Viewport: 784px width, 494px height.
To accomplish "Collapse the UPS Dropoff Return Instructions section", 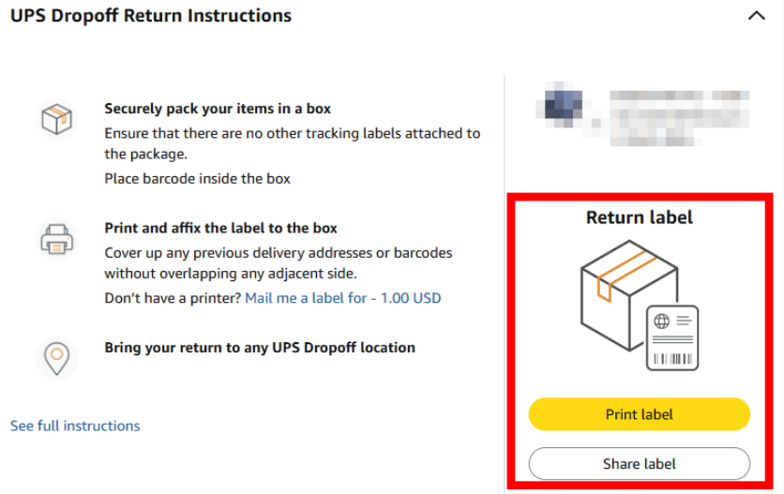I will click(756, 17).
